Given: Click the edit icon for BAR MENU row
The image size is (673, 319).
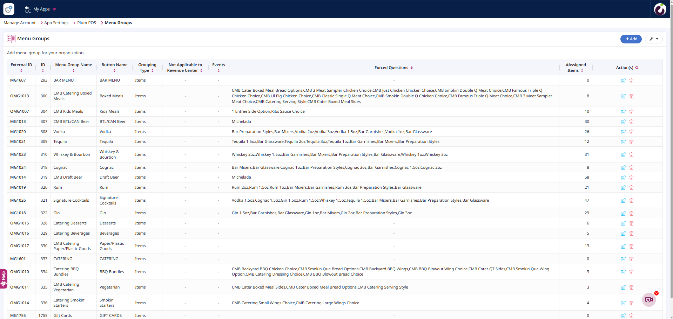Looking at the screenshot, I should (623, 81).
